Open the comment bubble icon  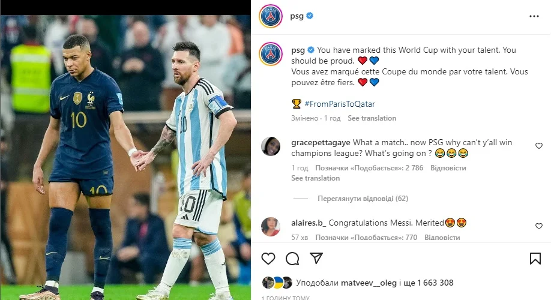tap(292, 259)
